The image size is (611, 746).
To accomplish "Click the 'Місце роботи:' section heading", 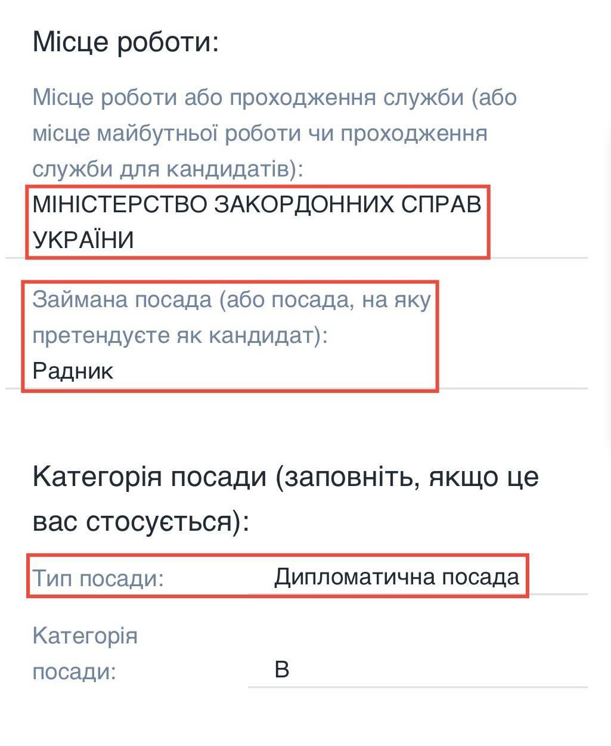I will coord(126,42).
